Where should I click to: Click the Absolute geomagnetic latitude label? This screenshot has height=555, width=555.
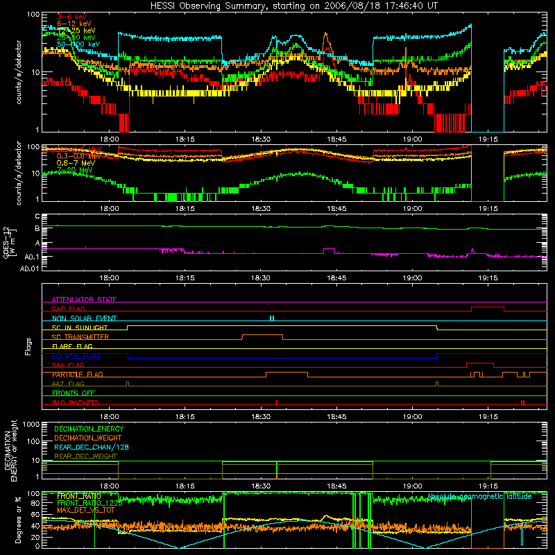[x=479, y=496]
